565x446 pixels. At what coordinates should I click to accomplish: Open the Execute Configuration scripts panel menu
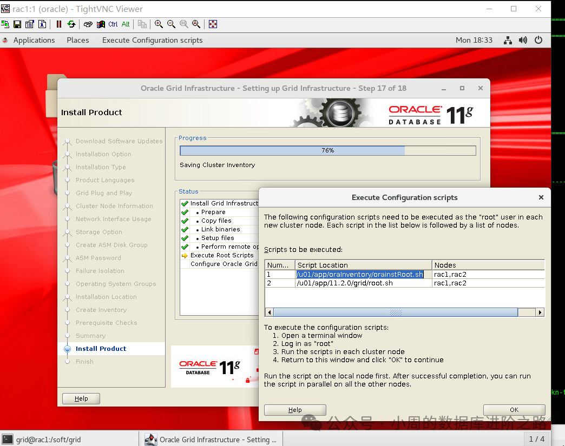click(x=153, y=40)
